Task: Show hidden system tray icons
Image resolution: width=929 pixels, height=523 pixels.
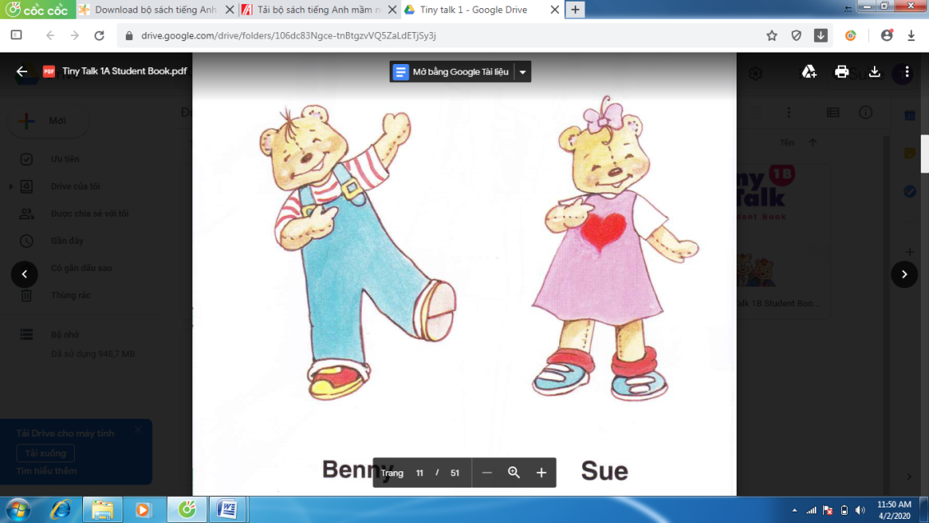Action: tap(794, 510)
